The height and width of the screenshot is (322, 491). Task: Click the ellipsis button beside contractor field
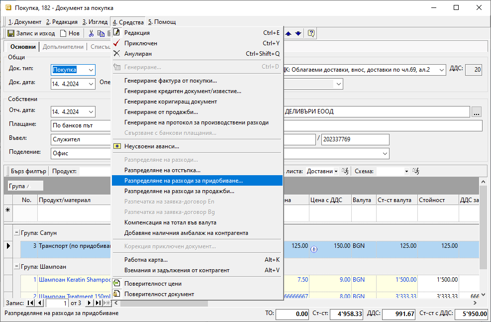click(x=477, y=112)
